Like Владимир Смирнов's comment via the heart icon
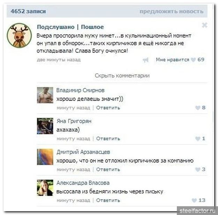 click(198, 108)
